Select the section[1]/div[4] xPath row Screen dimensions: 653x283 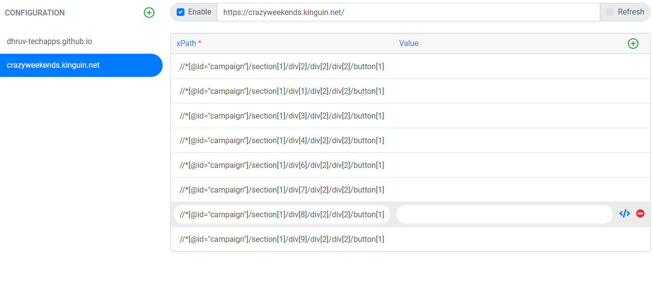410,140
